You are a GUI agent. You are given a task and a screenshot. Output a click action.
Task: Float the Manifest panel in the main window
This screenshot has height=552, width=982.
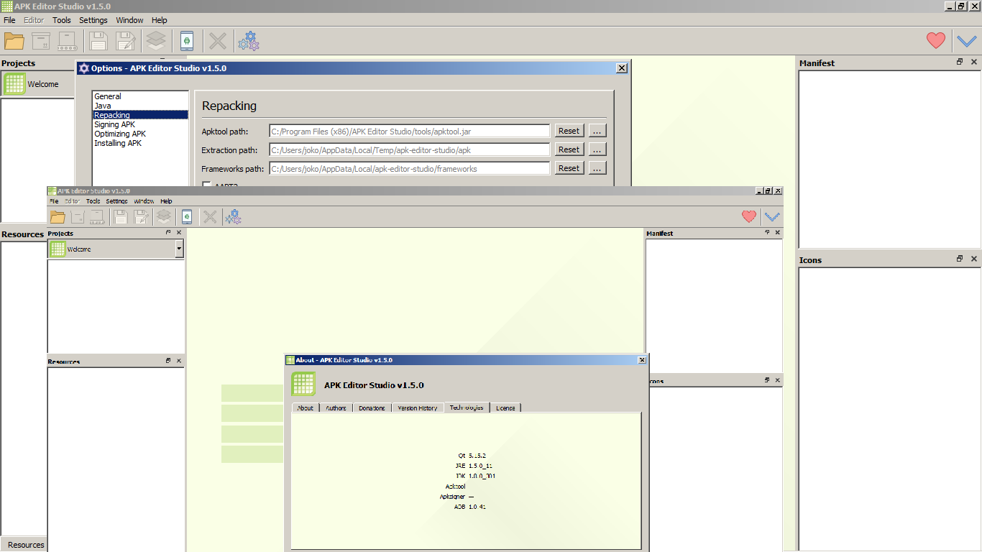click(960, 62)
